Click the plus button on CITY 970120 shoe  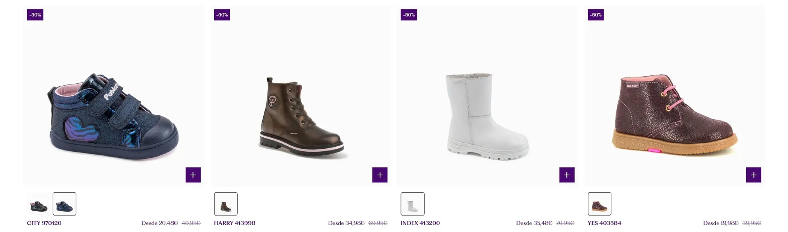(193, 175)
